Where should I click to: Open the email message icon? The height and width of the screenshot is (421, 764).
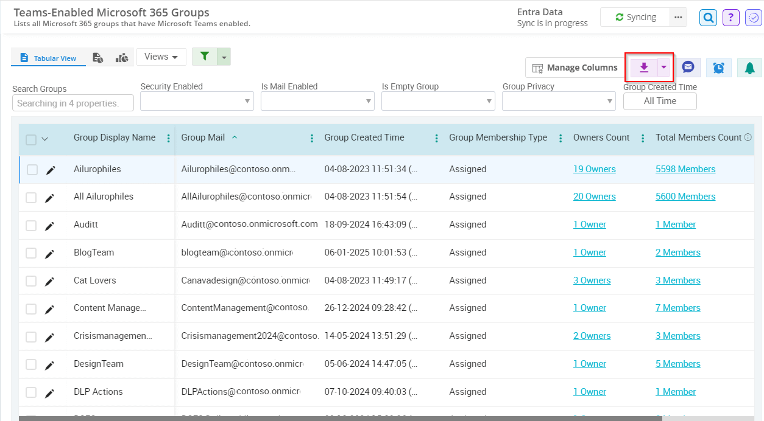(x=688, y=68)
